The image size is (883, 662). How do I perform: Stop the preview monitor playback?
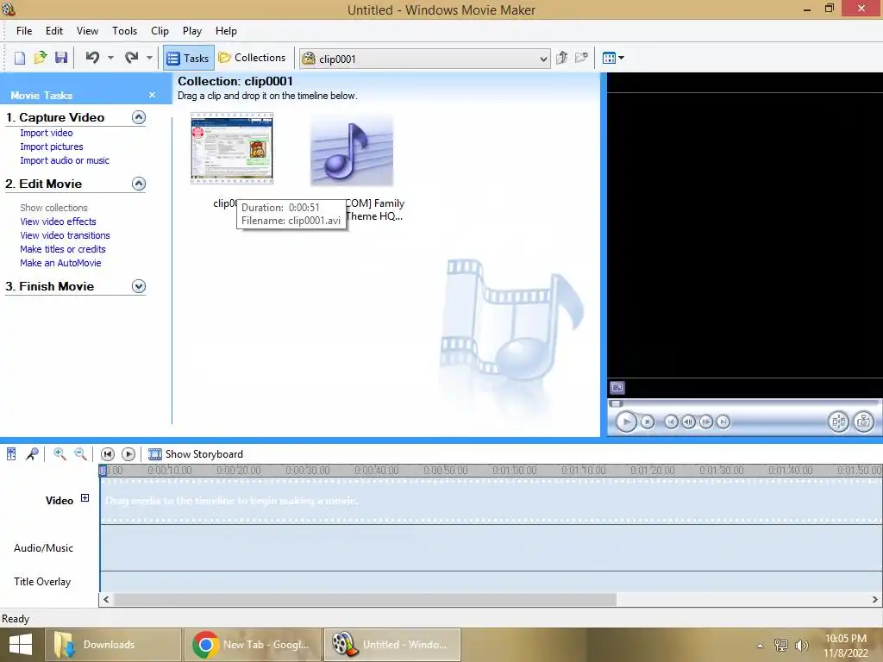click(x=648, y=422)
